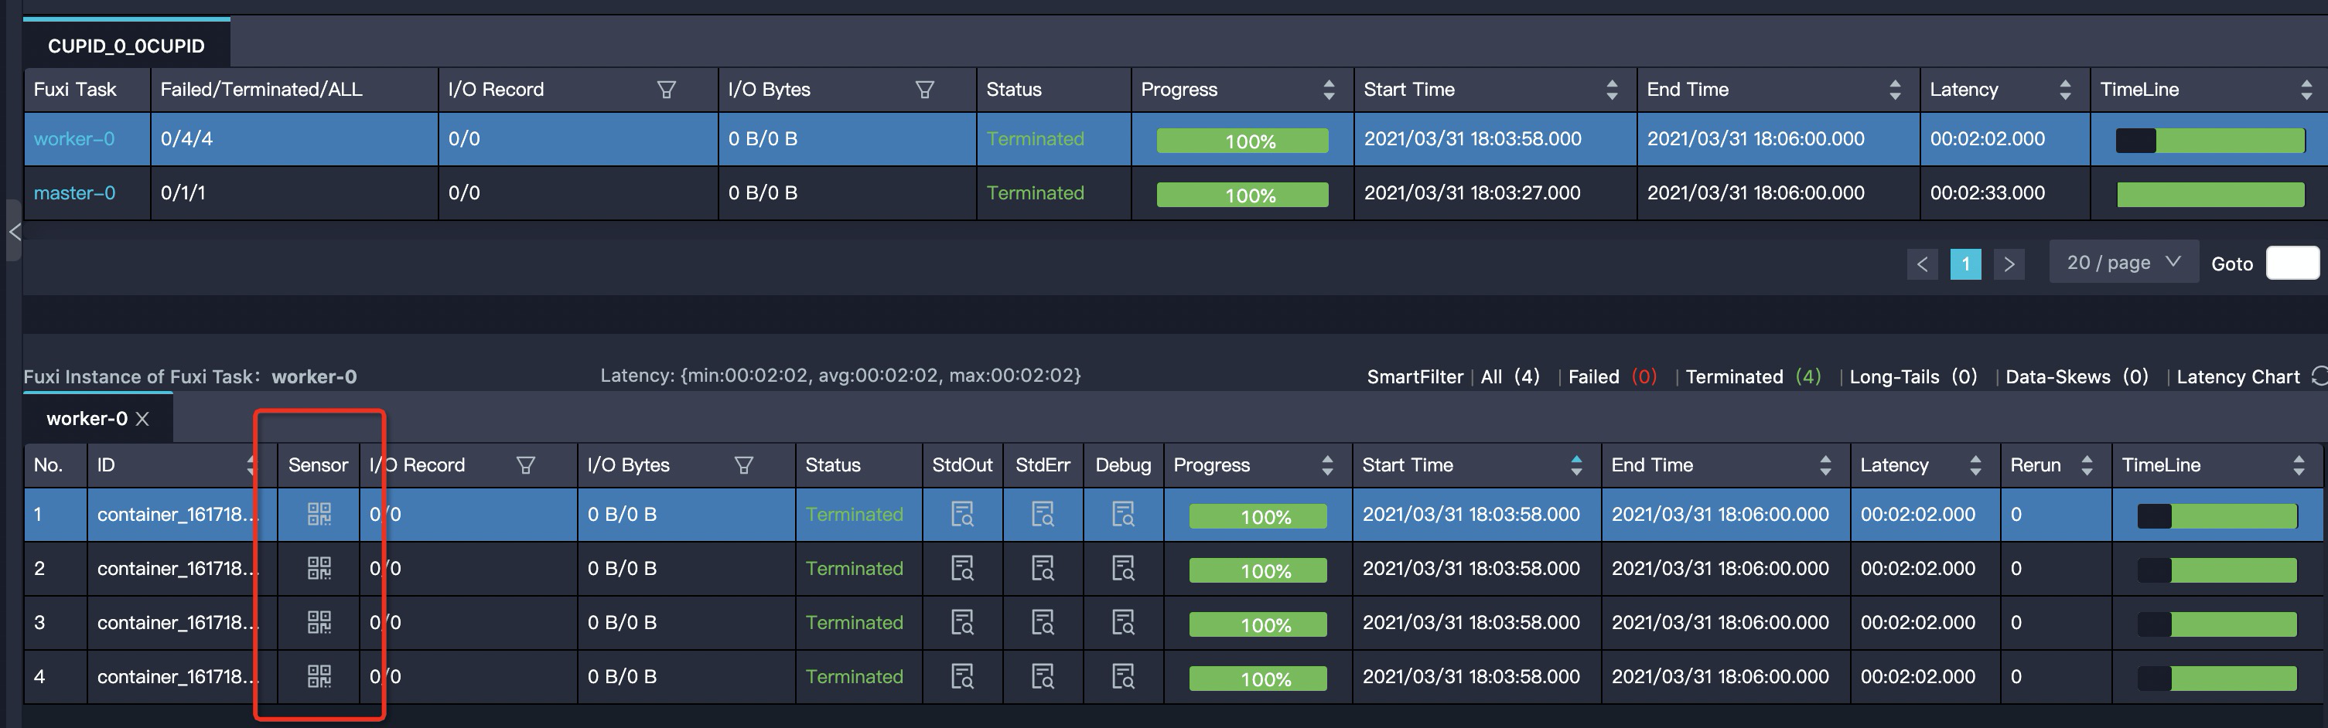The height and width of the screenshot is (728, 2328).
Task: Filter the Fuxi Task I/O Record column
Action: click(x=666, y=90)
